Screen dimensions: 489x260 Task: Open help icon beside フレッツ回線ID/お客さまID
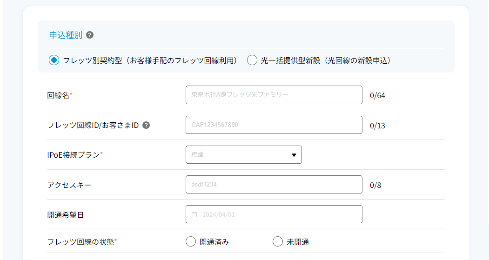146,125
